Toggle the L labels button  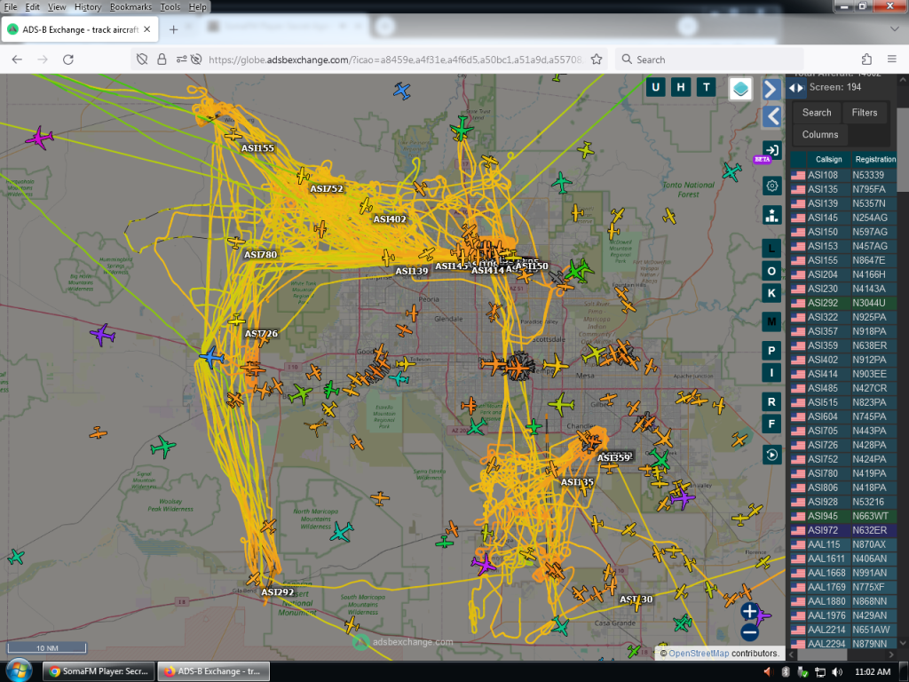coord(771,249)
